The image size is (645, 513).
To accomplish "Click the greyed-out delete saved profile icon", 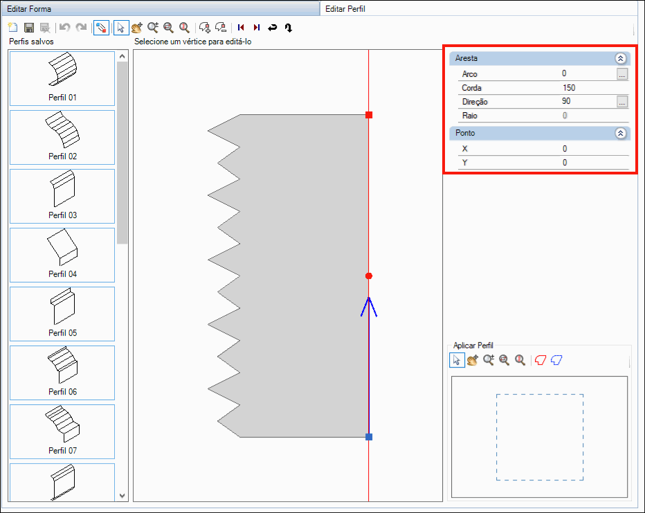I will 45,28.
